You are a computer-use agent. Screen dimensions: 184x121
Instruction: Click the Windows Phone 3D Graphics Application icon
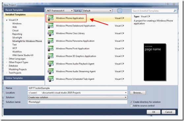(x=50, y=56)
